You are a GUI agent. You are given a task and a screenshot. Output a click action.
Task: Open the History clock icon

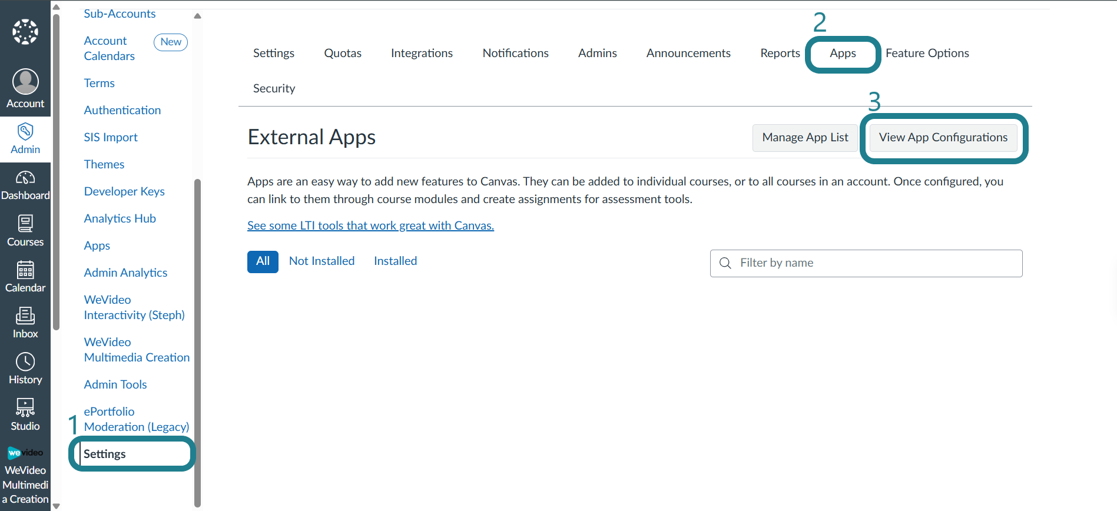pyautogui.click(x=25, y=361)
